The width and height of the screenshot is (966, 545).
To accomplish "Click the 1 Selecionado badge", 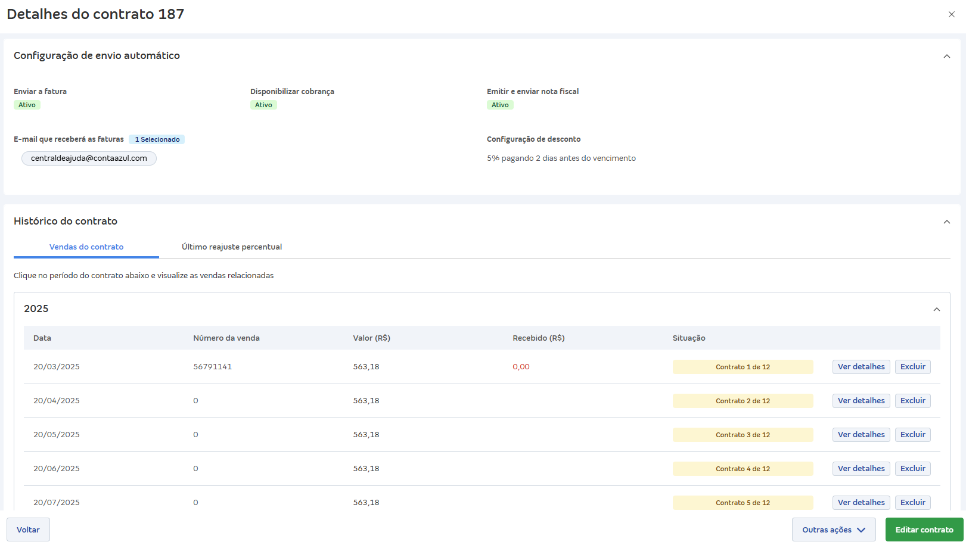I will tap(157, 139).
